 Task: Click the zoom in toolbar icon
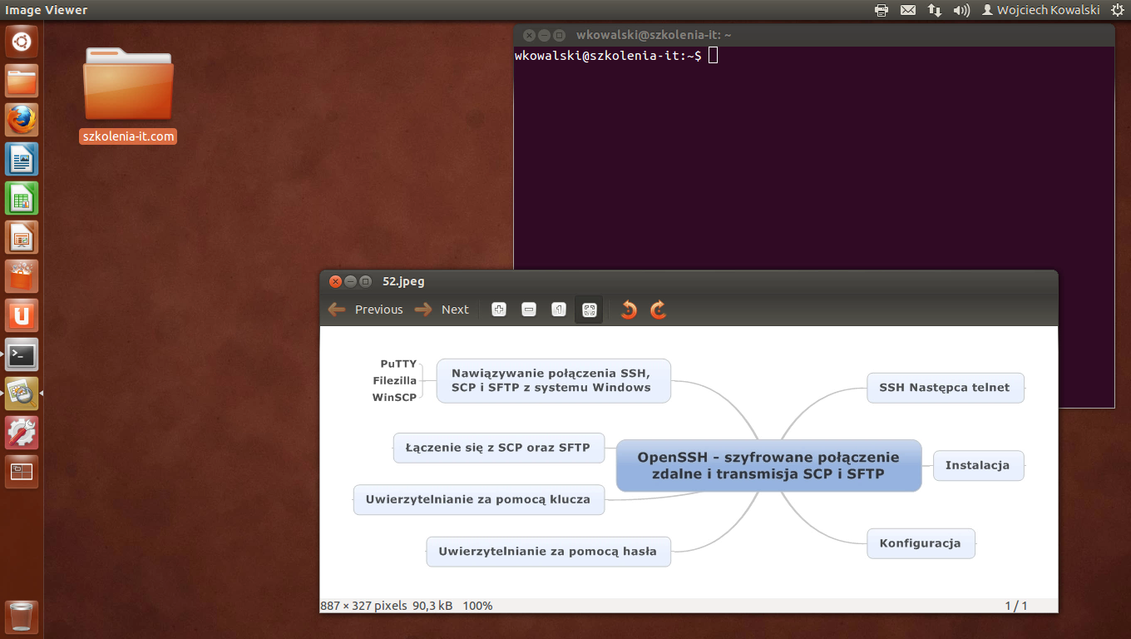pos(499,310)
